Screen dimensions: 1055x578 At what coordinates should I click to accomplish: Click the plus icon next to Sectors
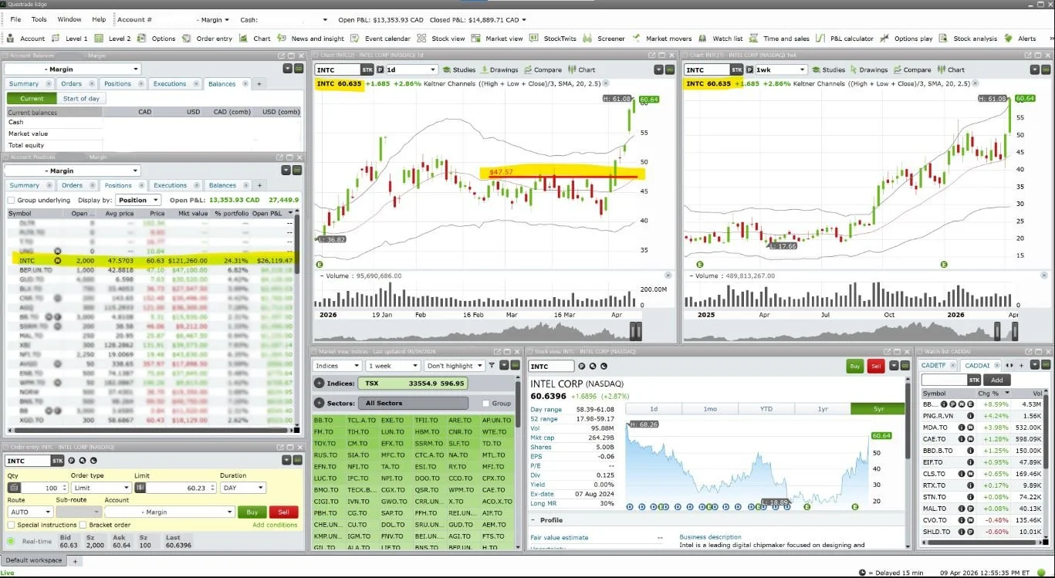coord(320,403)
